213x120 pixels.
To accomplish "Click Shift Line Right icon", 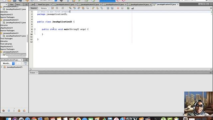I will point(112,8).
